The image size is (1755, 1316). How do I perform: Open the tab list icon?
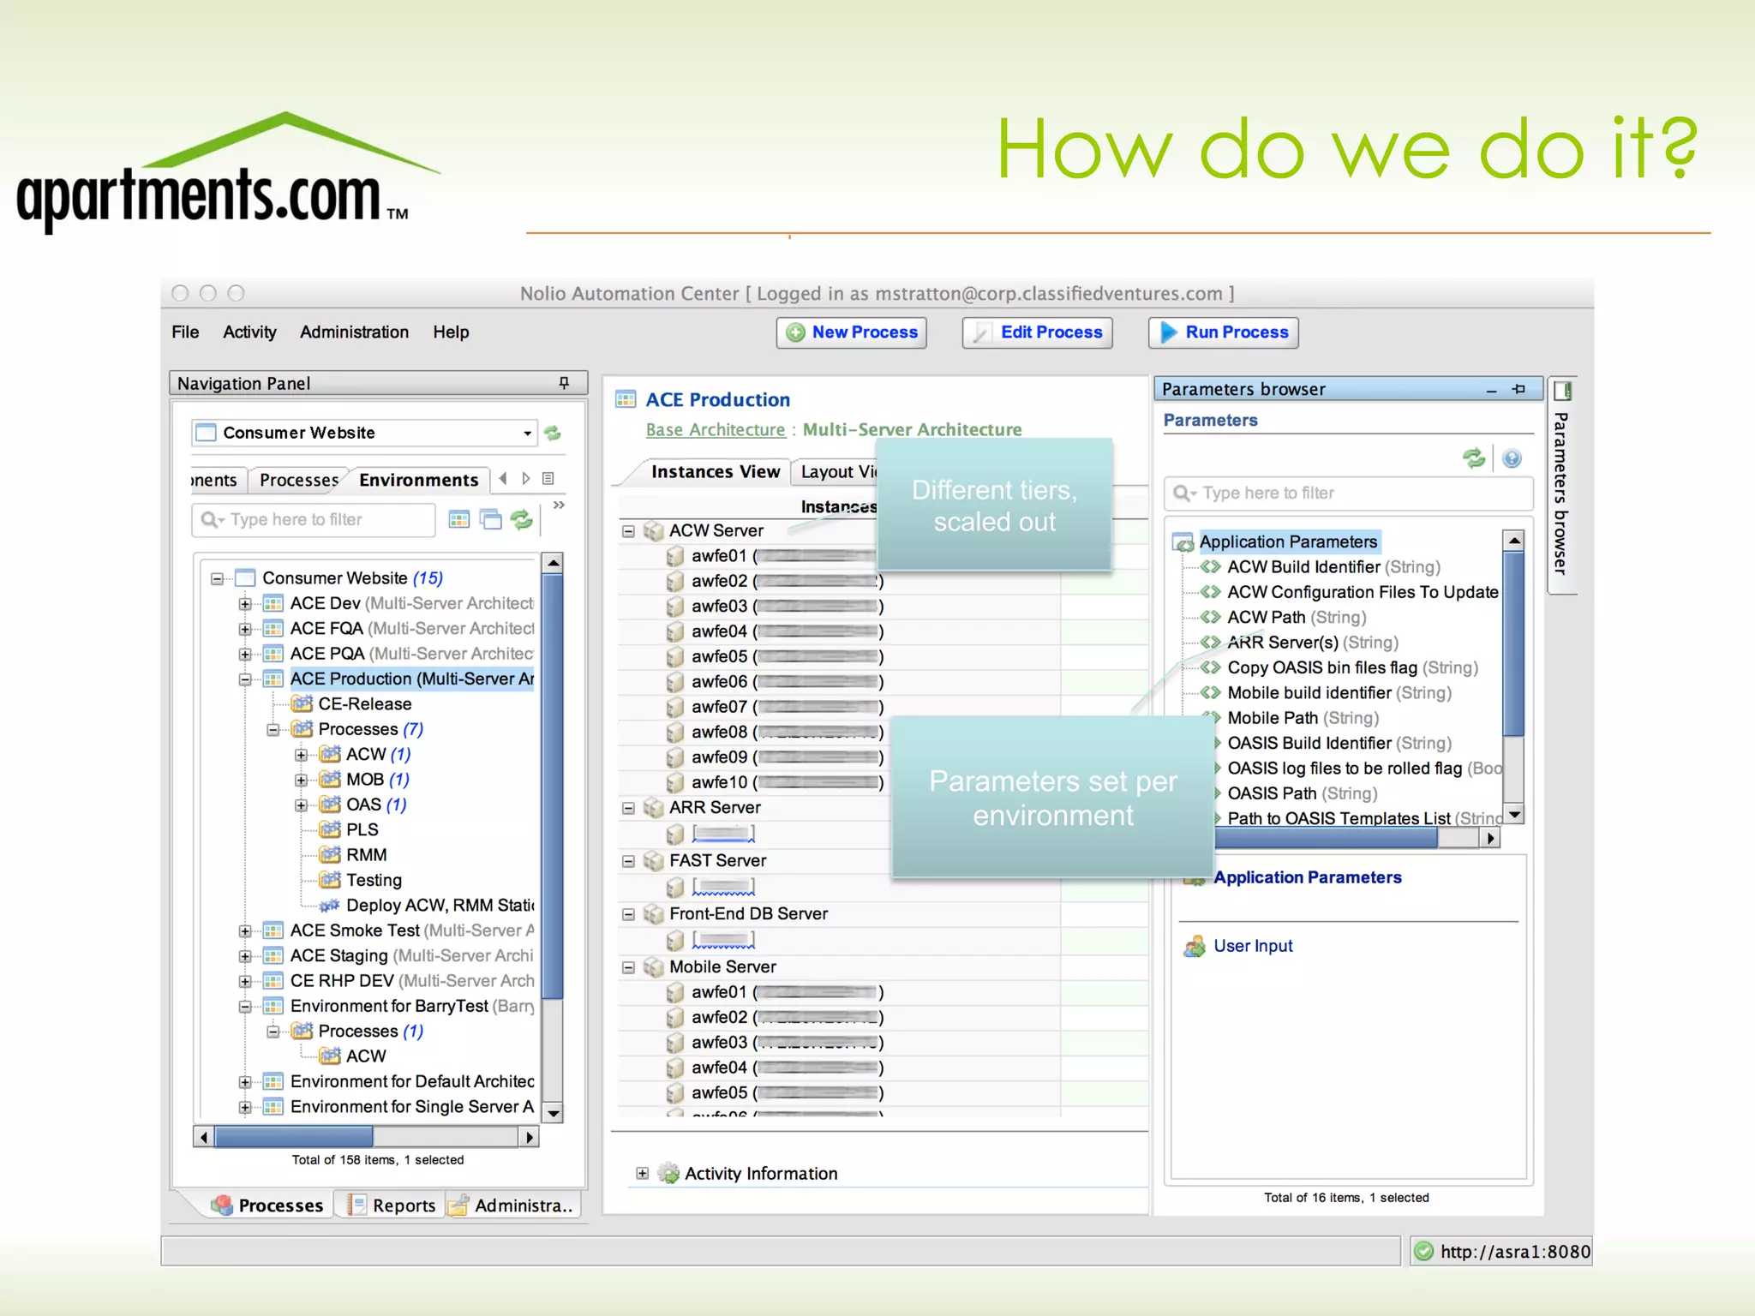tap(548, 479)
